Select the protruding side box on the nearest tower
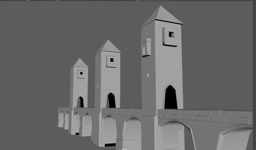This screenshot has width=256, height=150. pyautogui.click(x=146, y=48)
